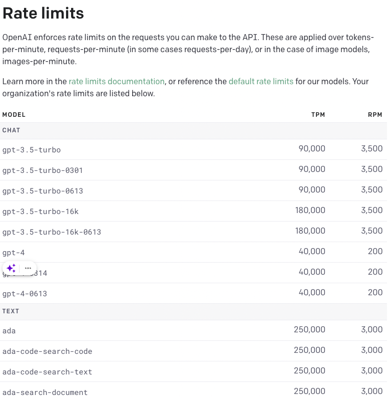This screenshot has height=399, width=391.
Task: Open the three-dot more options icon
Action: click(28, 268)
